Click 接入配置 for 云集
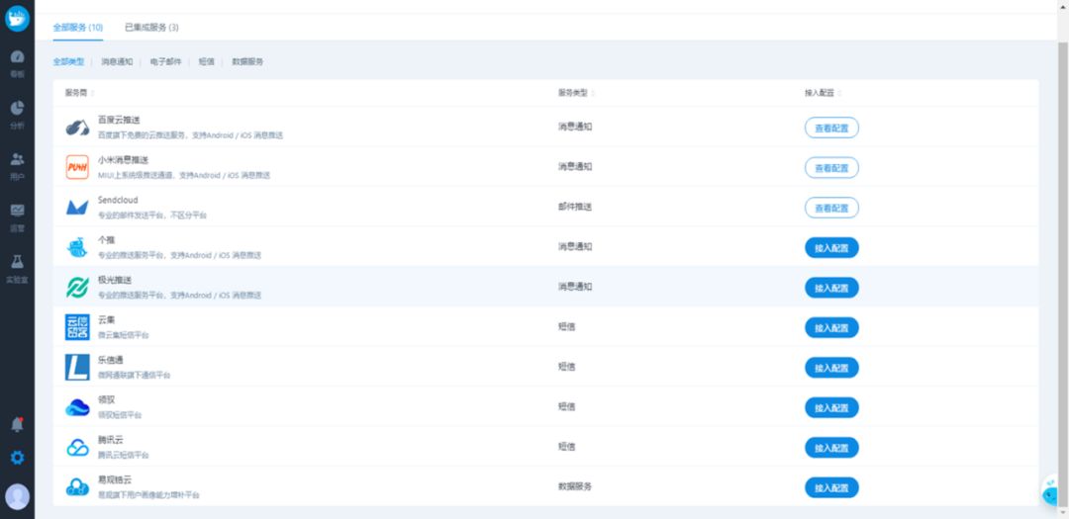The image size is (1069, 519). (831, 327)
